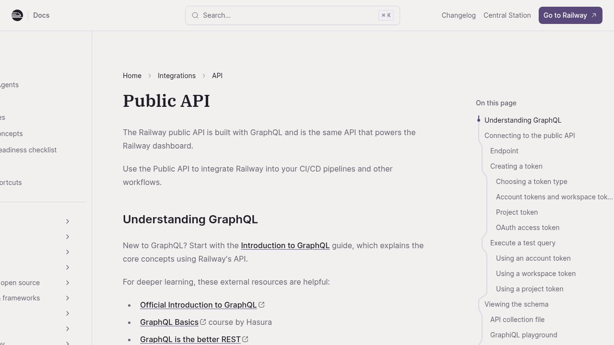Open Official Introduction to GraphQL link
The width and height of the screenshot is (614, 345).
pyautogui.click(x=198, y=305)
